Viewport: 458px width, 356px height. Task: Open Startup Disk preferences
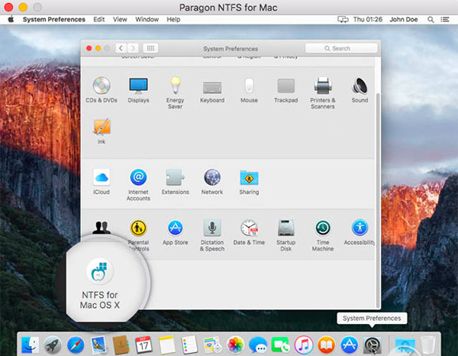[x=286, y=235]
